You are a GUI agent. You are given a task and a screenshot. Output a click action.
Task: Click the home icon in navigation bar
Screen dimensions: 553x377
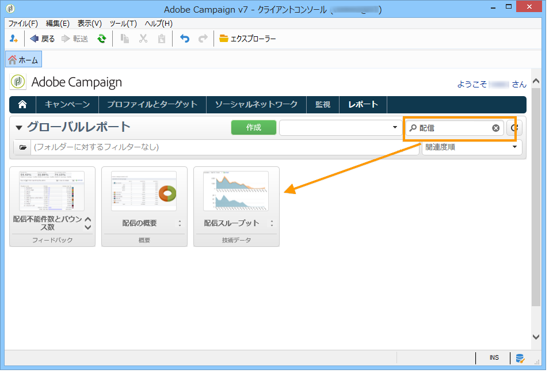tap(22, 104)
